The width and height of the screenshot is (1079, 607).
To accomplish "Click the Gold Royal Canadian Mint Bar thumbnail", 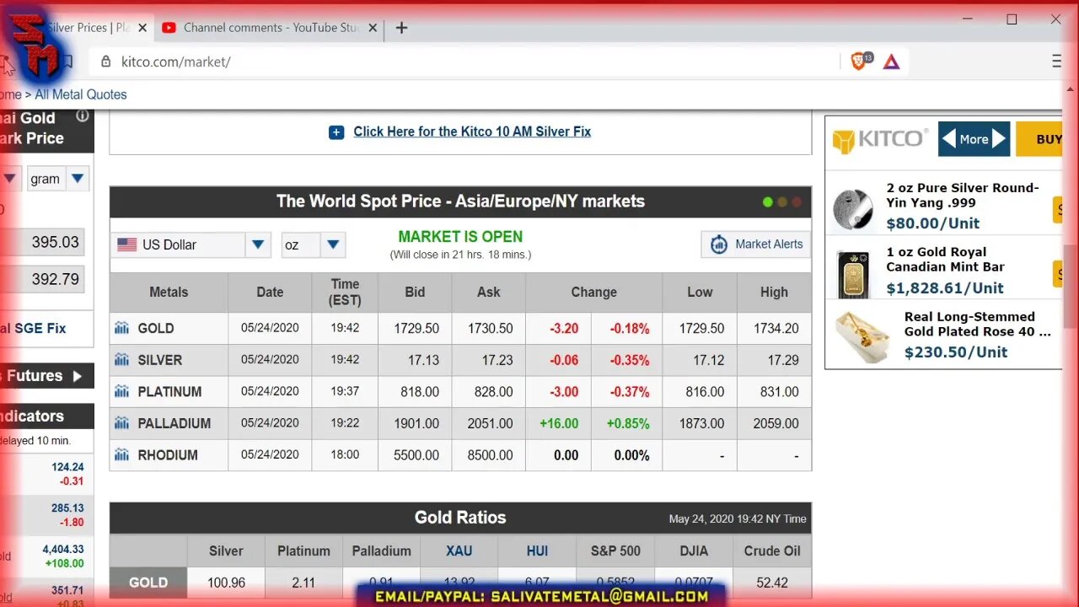I will [x=853, y=273].
